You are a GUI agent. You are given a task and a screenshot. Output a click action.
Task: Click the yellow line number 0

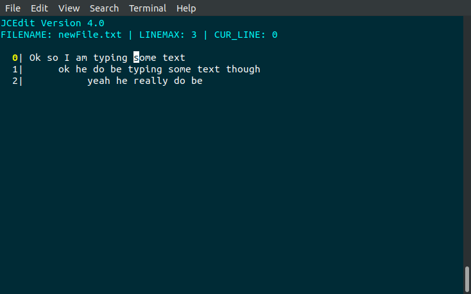point(15,58)
